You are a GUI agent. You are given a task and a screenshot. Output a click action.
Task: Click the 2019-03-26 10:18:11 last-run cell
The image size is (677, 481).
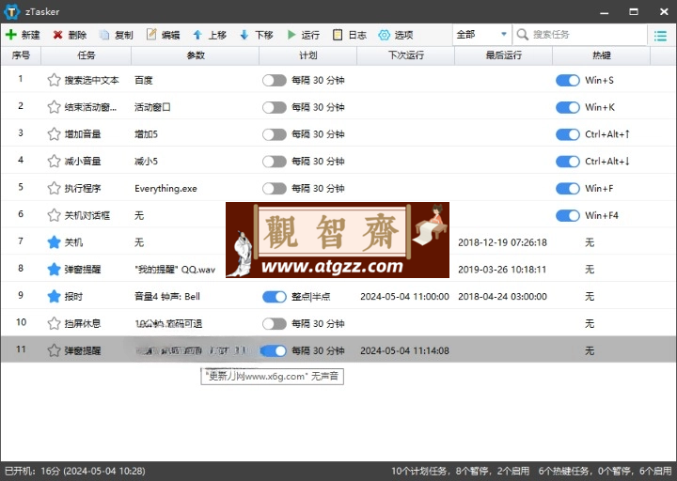(502, 270)
